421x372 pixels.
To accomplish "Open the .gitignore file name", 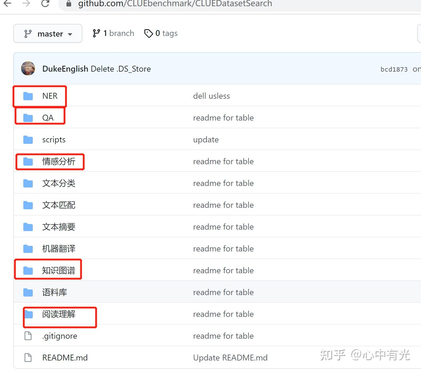I will tap(60, 336).
